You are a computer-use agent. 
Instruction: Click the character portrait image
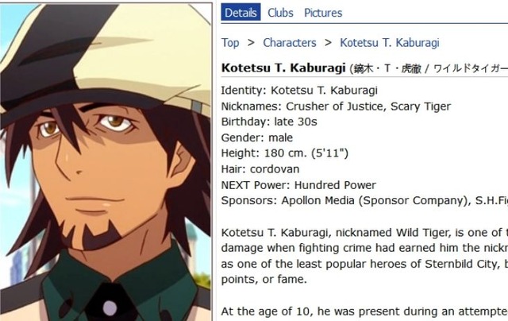point(106,162)
